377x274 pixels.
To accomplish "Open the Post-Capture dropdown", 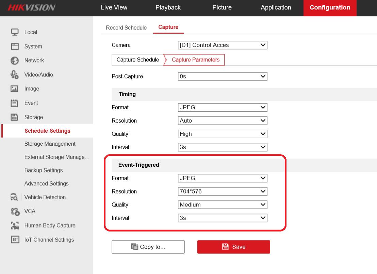I will pyautogui.click(x=223, y=77).
